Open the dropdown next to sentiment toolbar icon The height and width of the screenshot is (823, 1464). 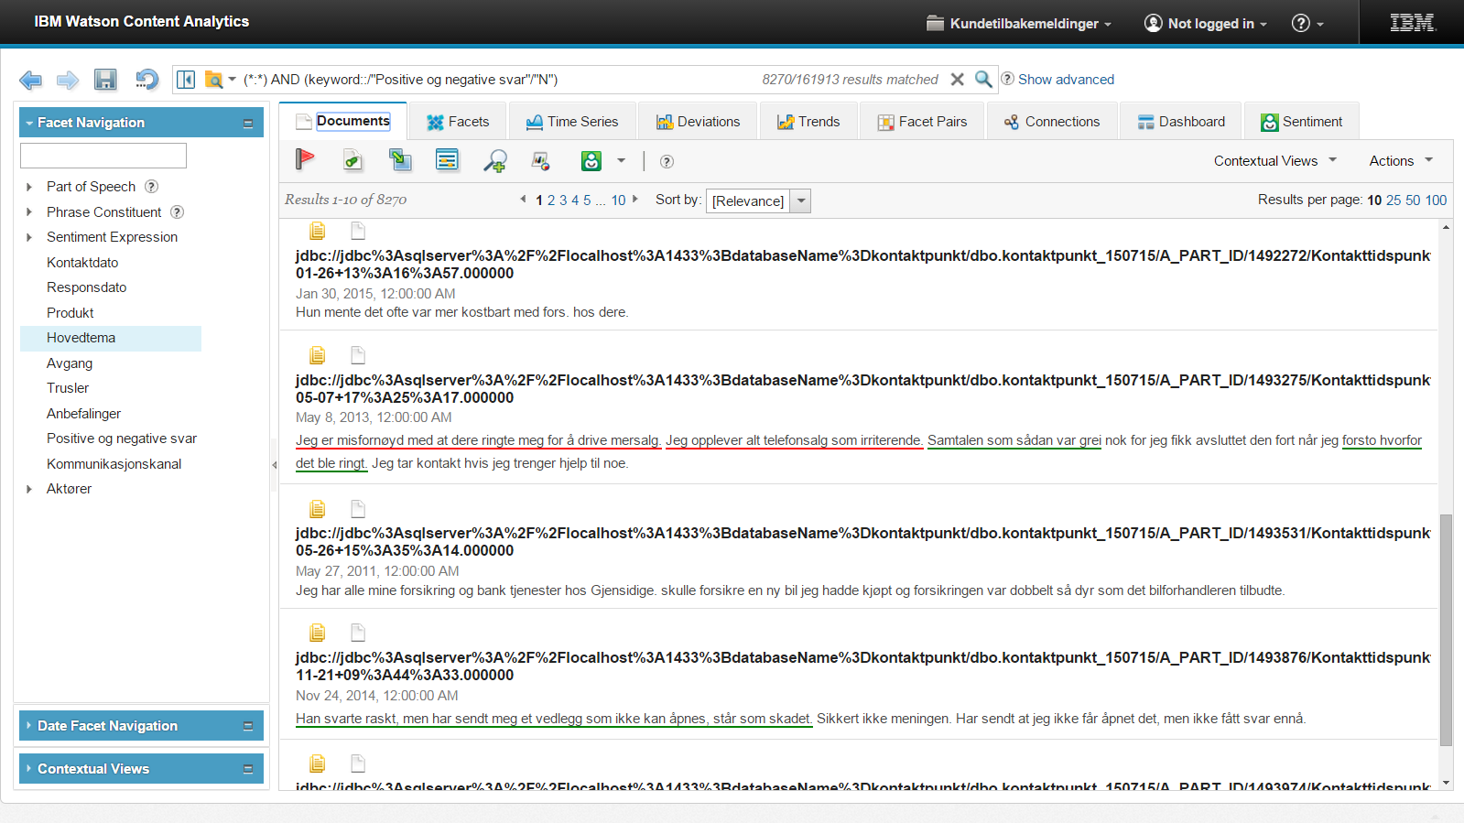(x=621, y=161)
